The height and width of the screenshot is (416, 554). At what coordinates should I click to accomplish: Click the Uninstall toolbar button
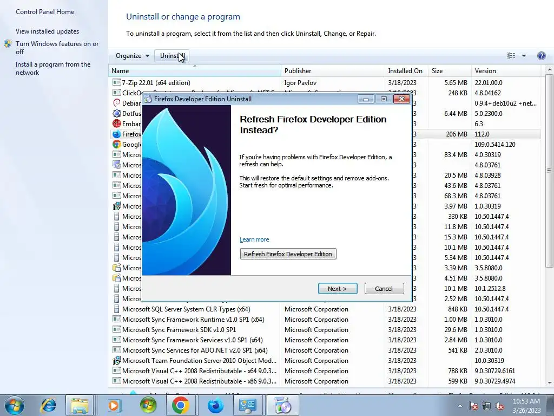click(172, 56)
